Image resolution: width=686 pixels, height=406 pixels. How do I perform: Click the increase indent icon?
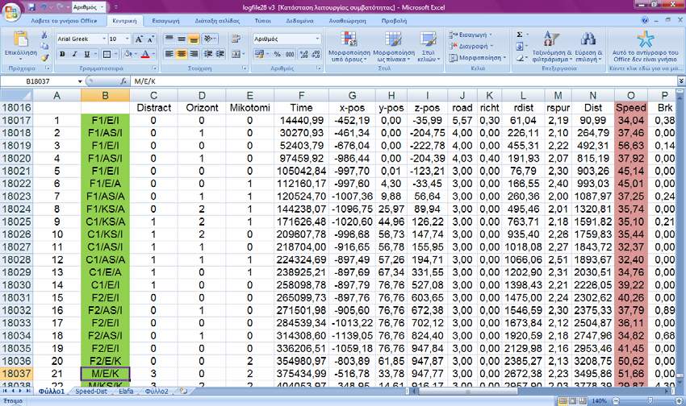click(220, 54)
